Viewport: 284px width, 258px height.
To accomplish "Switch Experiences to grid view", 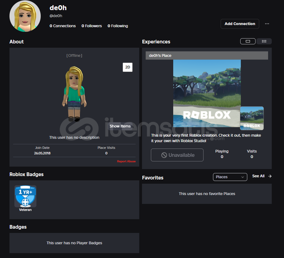I will point(264,41).
